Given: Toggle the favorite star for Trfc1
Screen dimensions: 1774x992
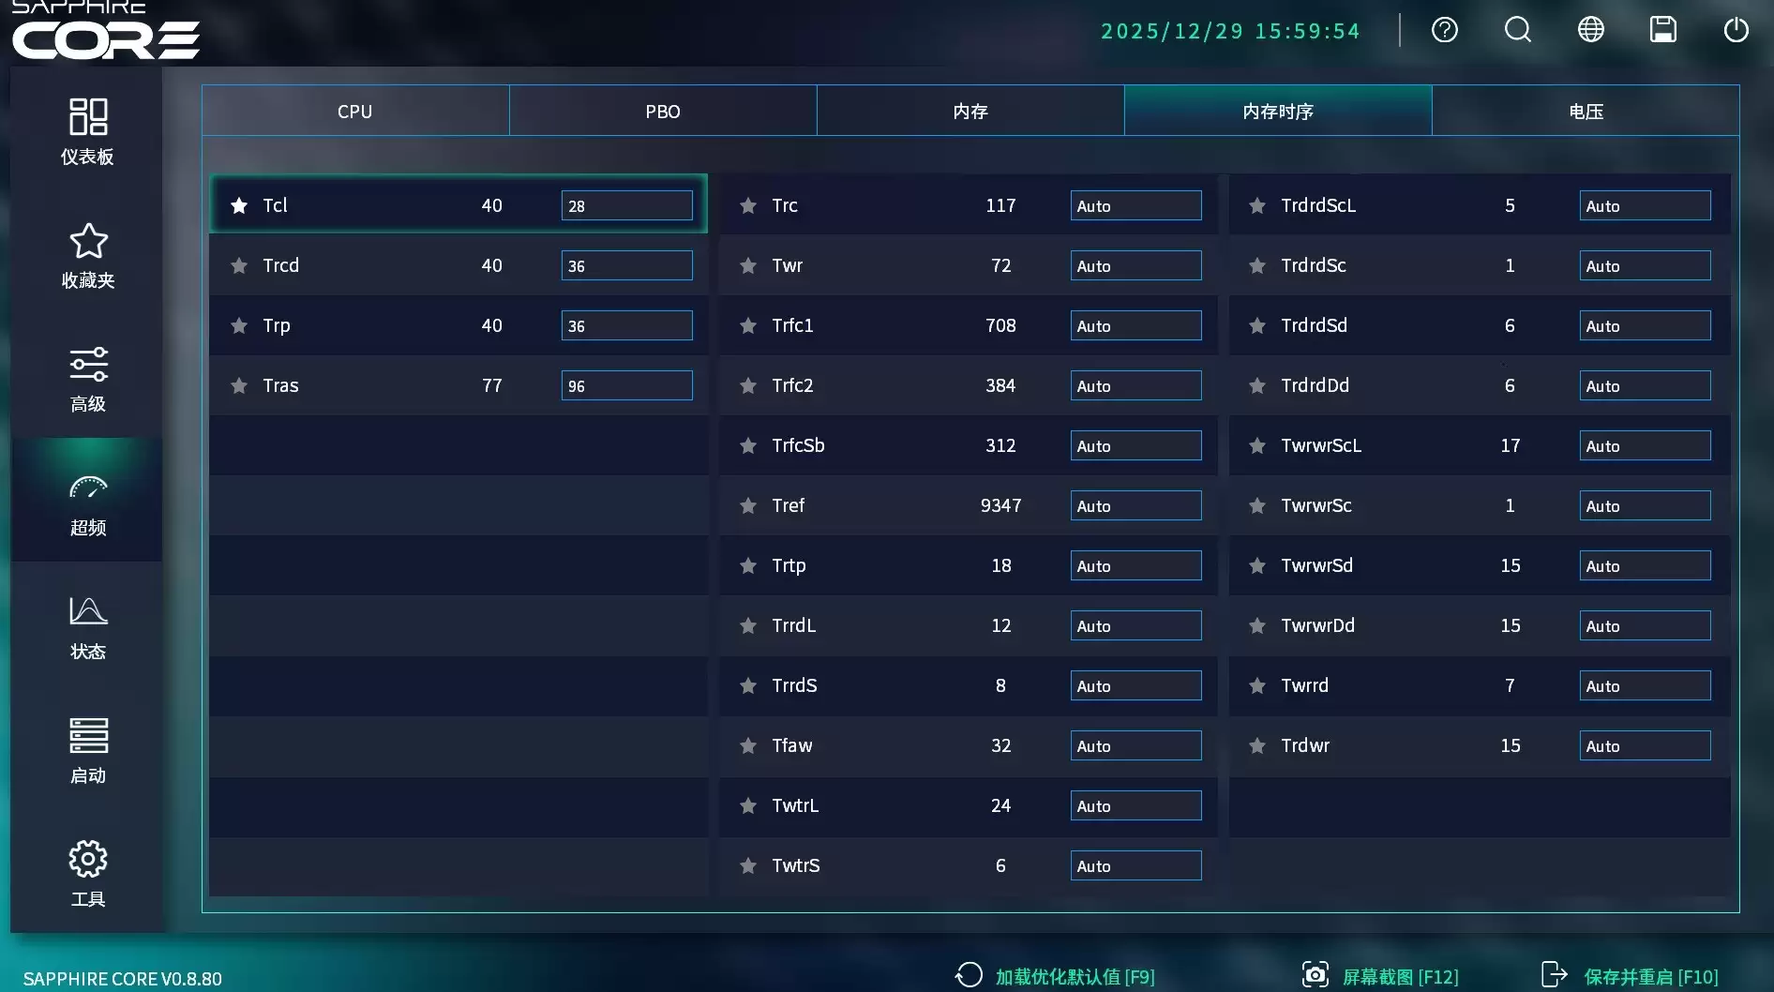Looking at the screenshot, I should (748, 325).
